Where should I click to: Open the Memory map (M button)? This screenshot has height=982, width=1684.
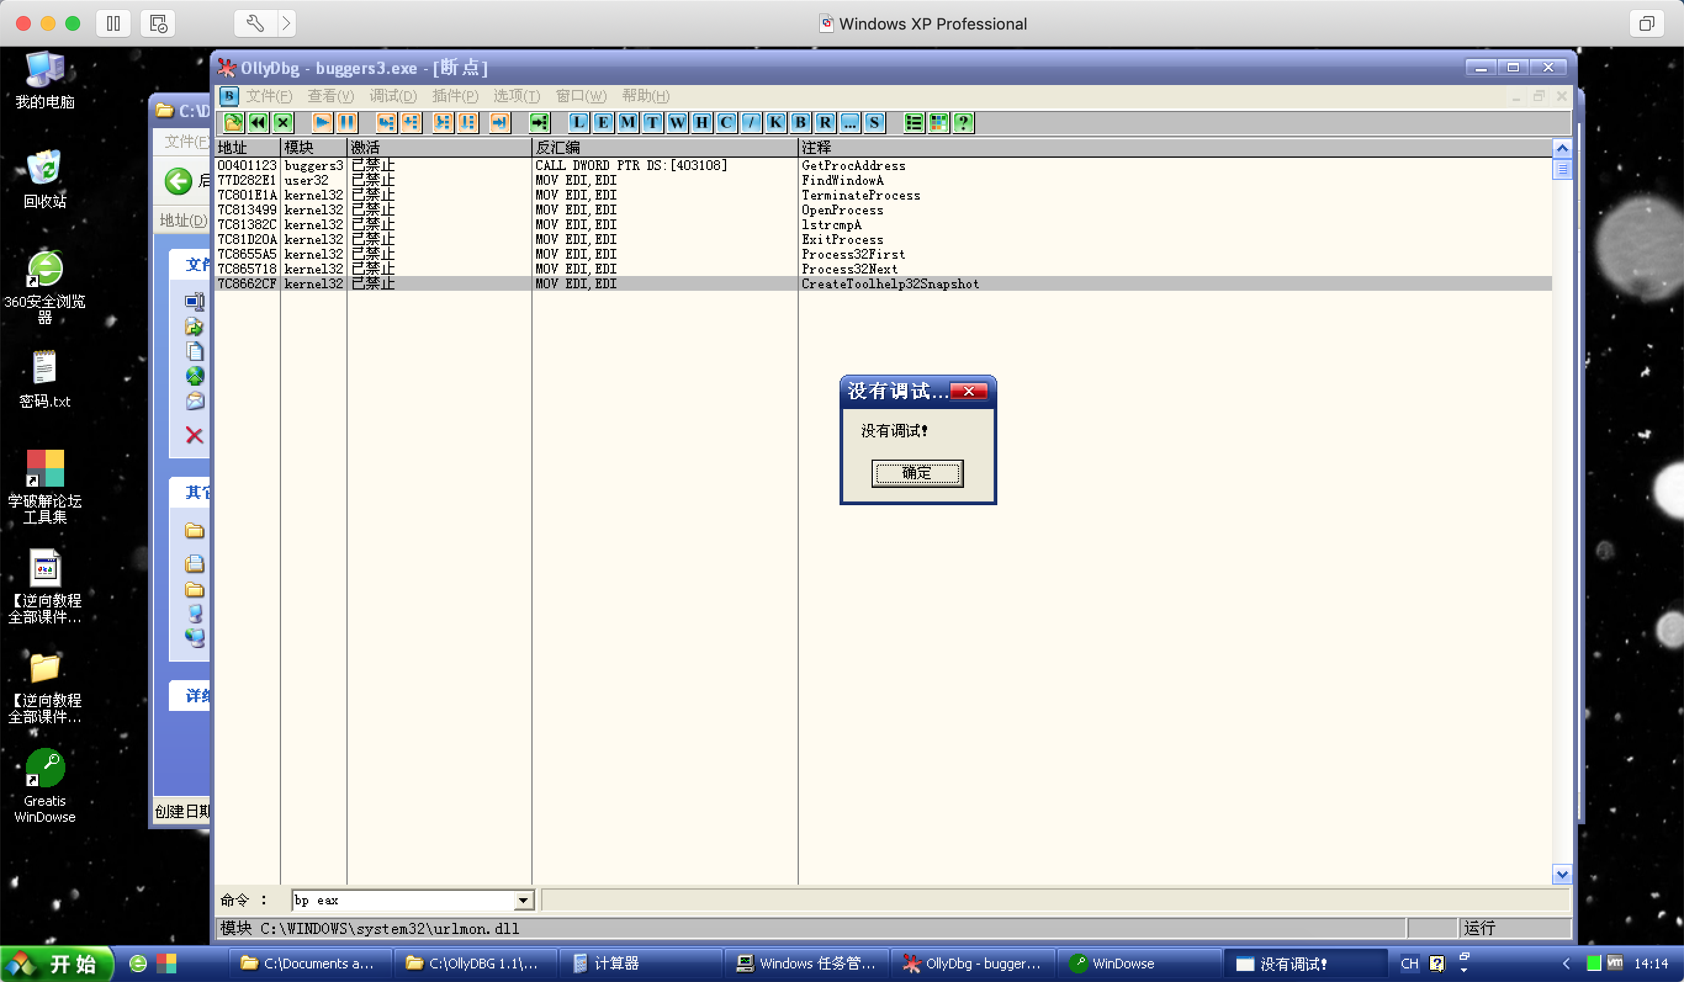click(x=627, y=122)
